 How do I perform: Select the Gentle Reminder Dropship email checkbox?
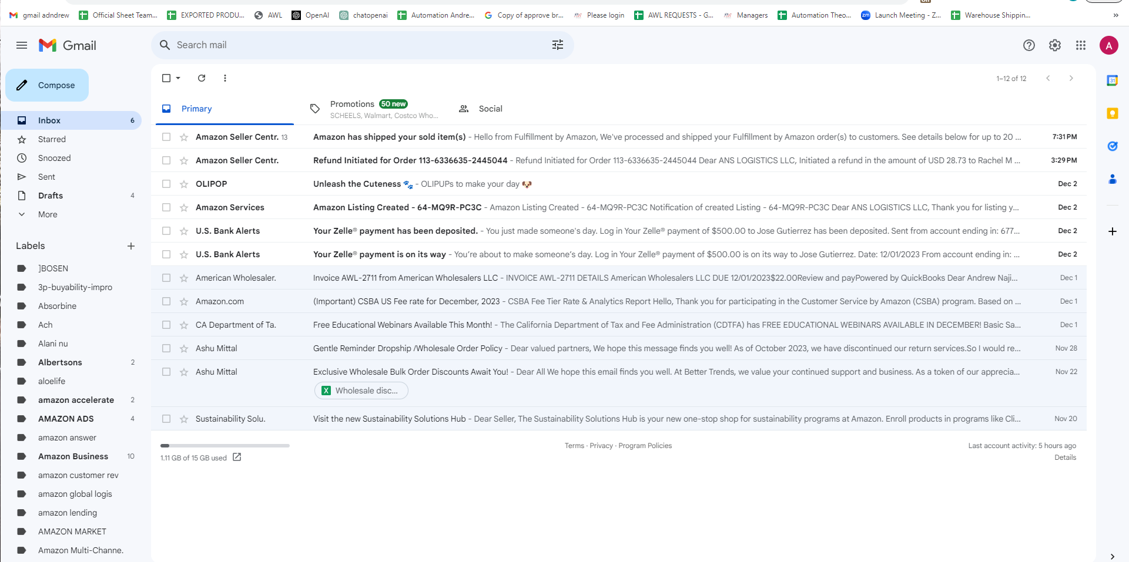click(166, 348)
